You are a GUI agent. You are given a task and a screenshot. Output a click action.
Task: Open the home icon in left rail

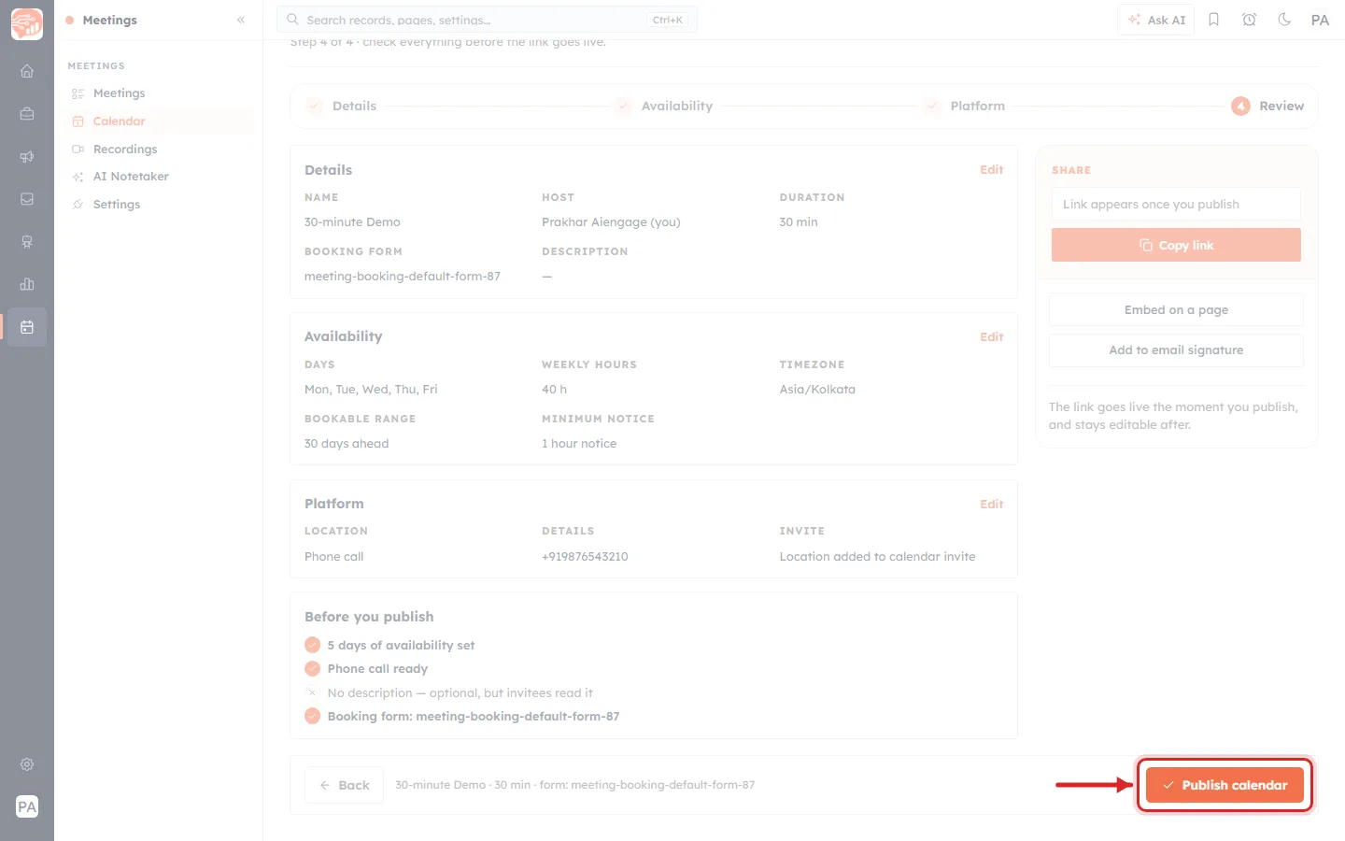[27, 71]
